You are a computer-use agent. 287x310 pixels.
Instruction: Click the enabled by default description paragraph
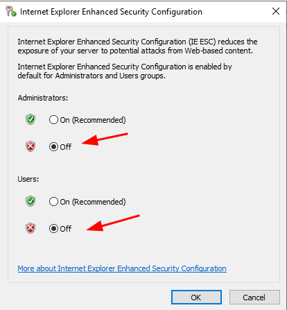pos(125,71)
